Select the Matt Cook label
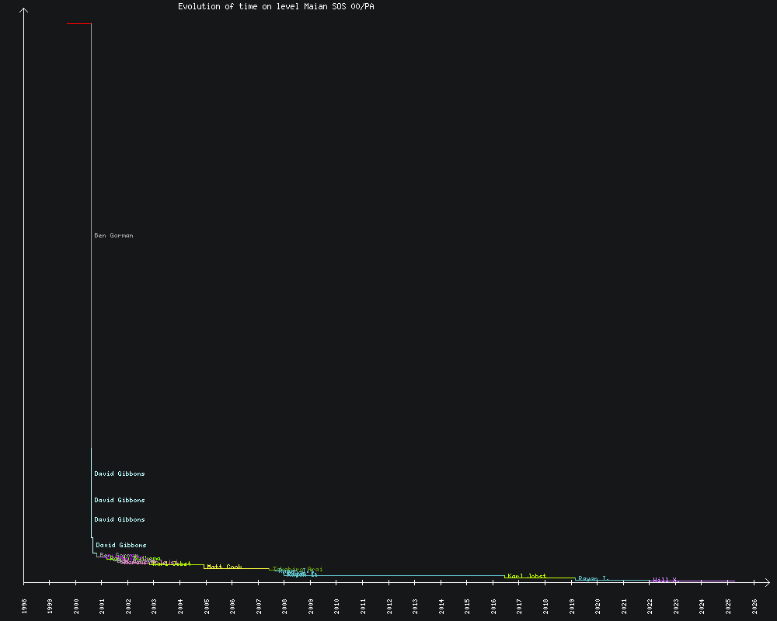Viewport: 777px width, 621px height. (224, 567)
